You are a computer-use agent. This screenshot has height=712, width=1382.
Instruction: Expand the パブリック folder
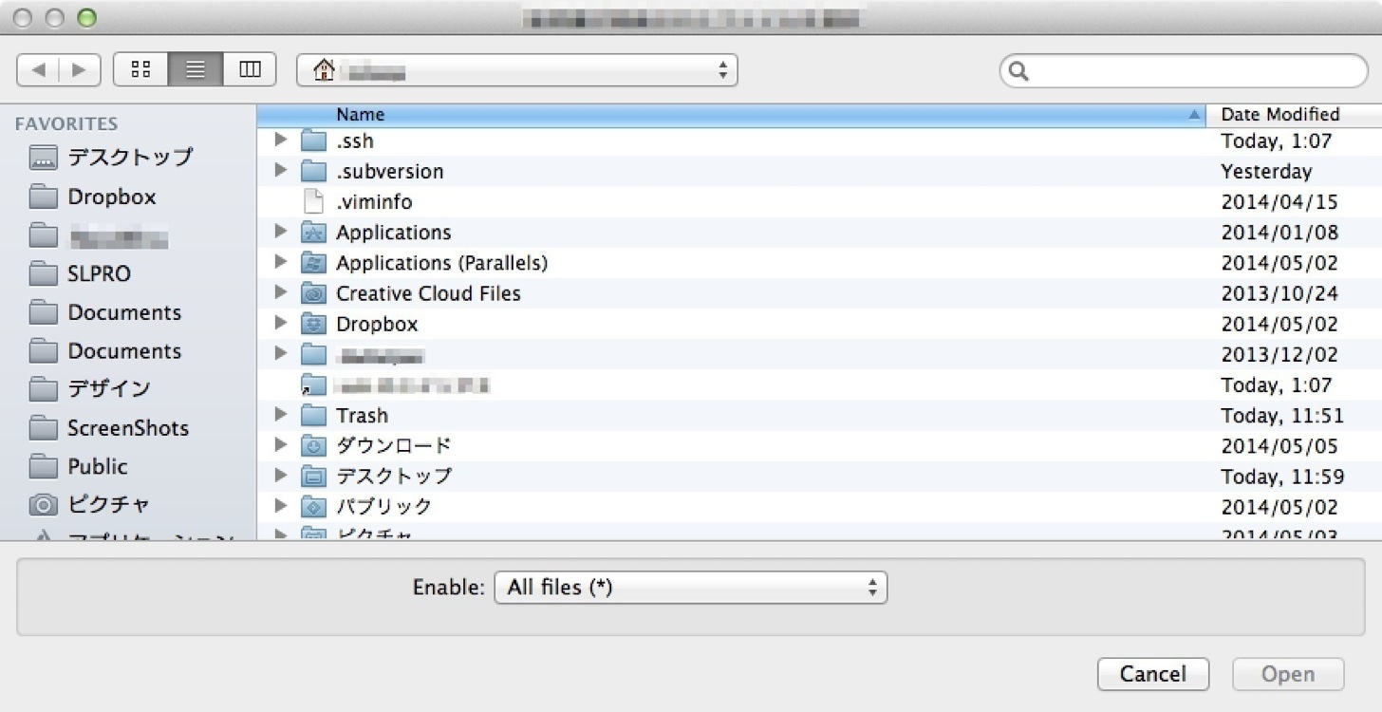280,506
